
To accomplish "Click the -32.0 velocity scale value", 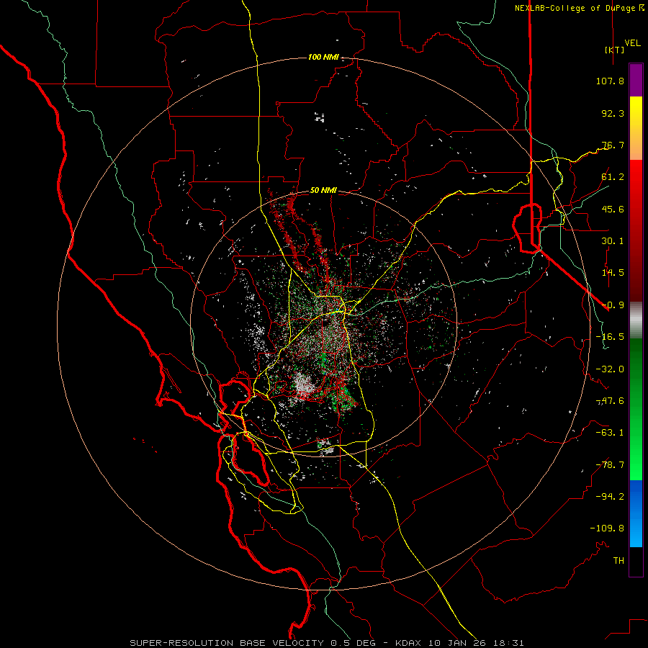I will point(610,369).
